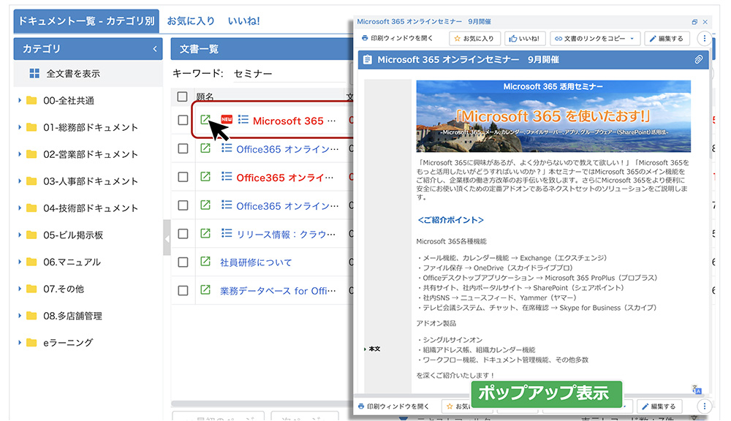Click the restore-window icon of the popup
The height and width of the screenshot is (421, 731).
[694, 22]
